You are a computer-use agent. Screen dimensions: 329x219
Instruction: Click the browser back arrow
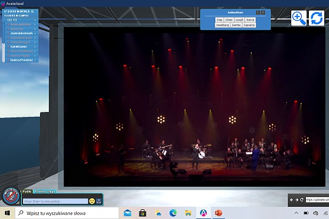(291, 200)
